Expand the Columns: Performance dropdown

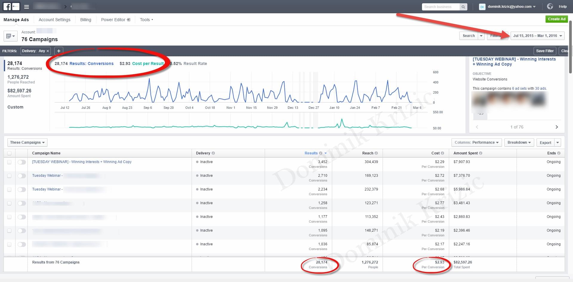(476, 142)
